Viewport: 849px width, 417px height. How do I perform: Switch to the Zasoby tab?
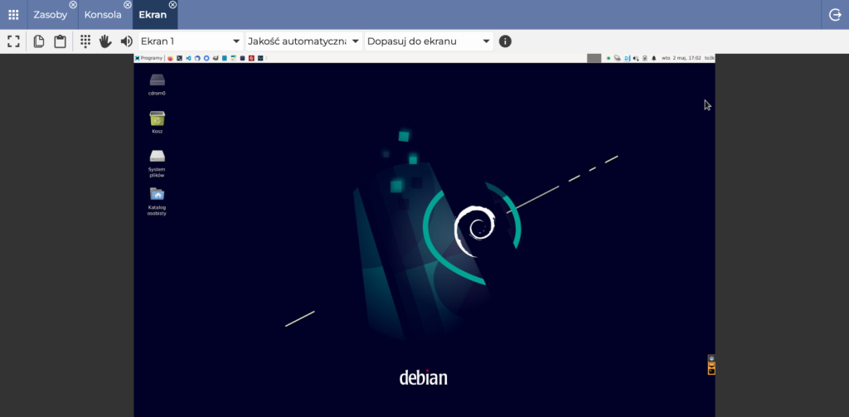tap(50, 15)
